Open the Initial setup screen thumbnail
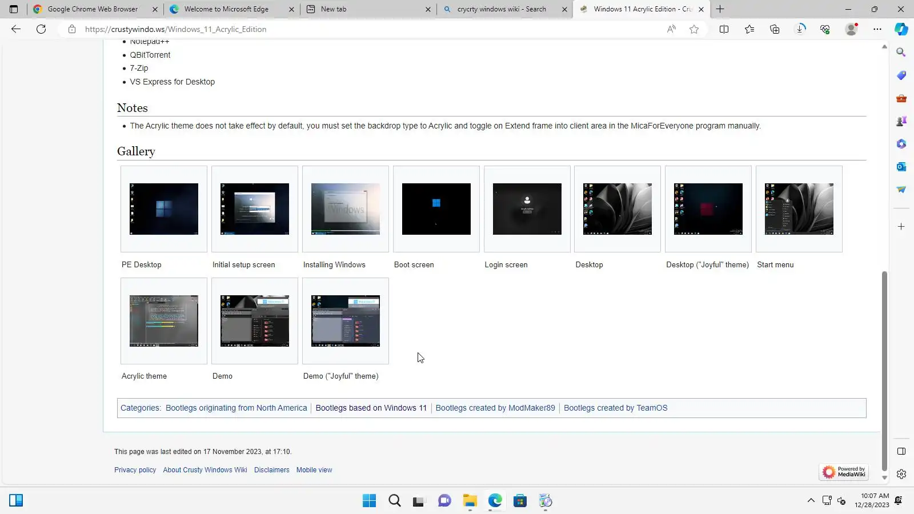914x514 pixels. click(x=255, y=209)
